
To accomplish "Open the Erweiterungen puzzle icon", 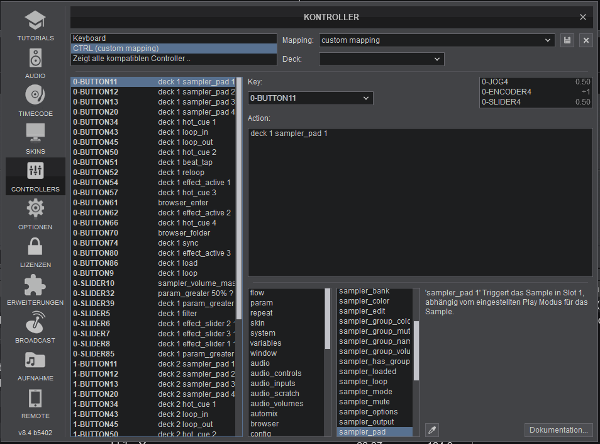I will pos(35,285).
